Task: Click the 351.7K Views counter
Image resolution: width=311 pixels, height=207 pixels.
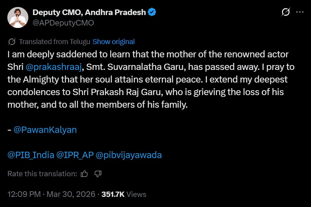Action: tap(124, 194)
